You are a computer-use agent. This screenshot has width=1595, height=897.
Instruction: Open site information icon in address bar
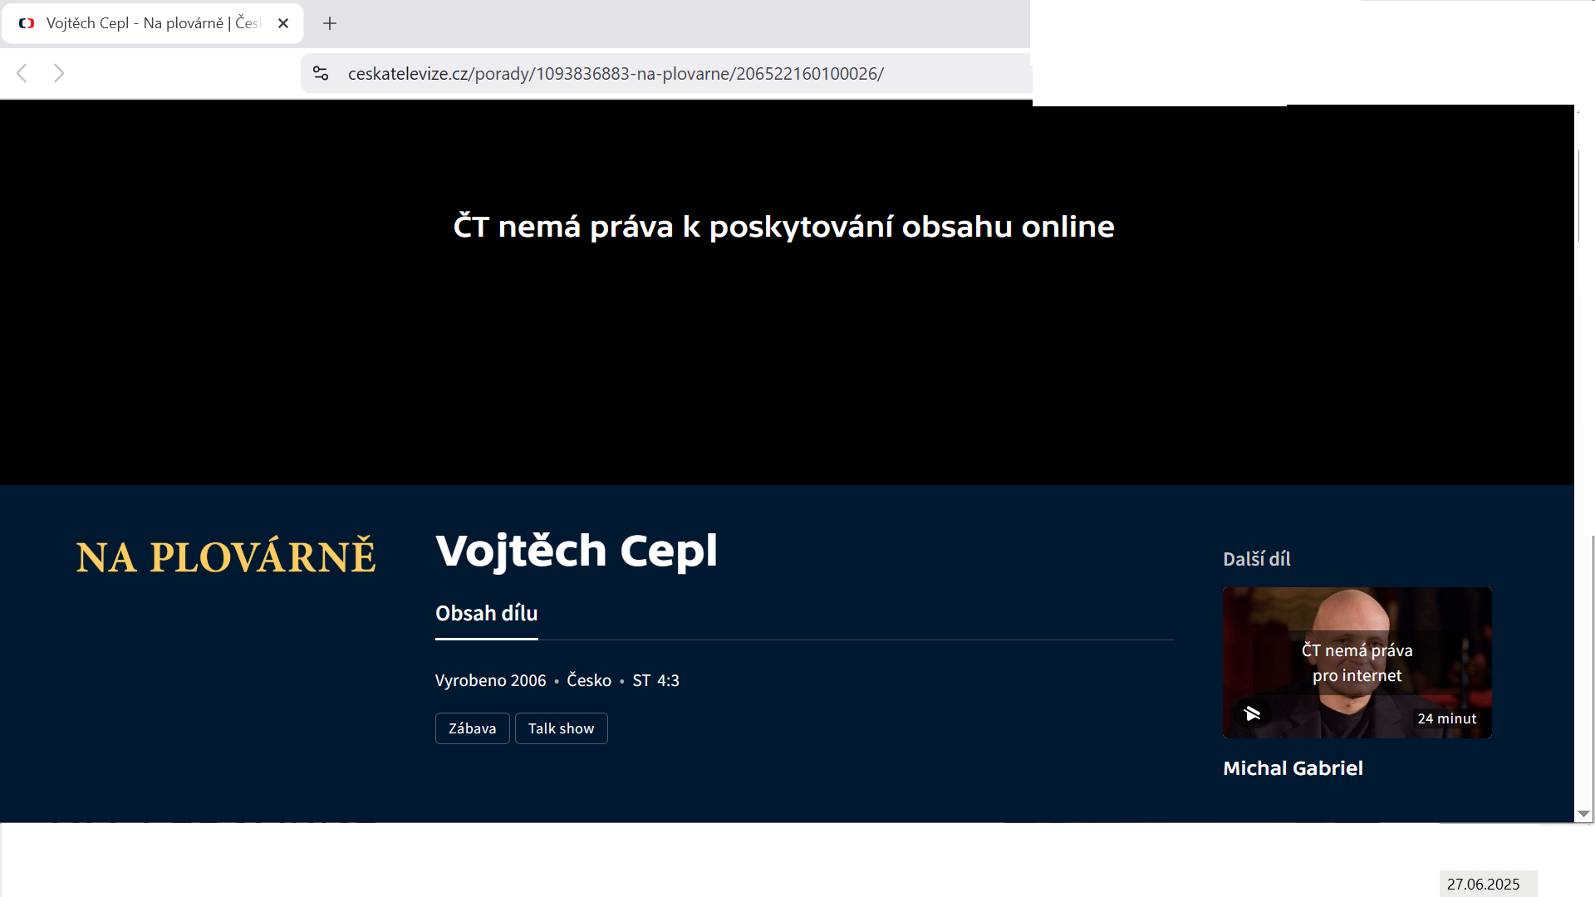pos(321,73)
